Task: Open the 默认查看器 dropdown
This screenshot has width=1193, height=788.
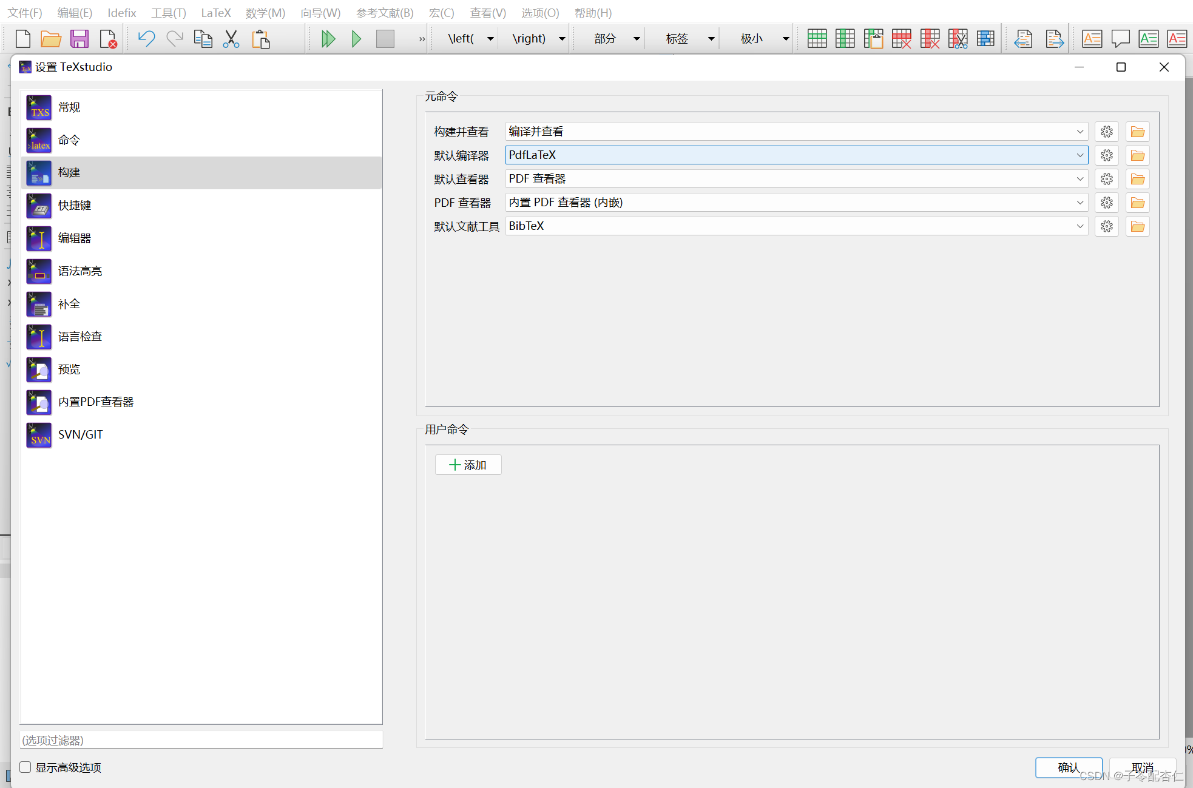Action: (x=797, y=179)
